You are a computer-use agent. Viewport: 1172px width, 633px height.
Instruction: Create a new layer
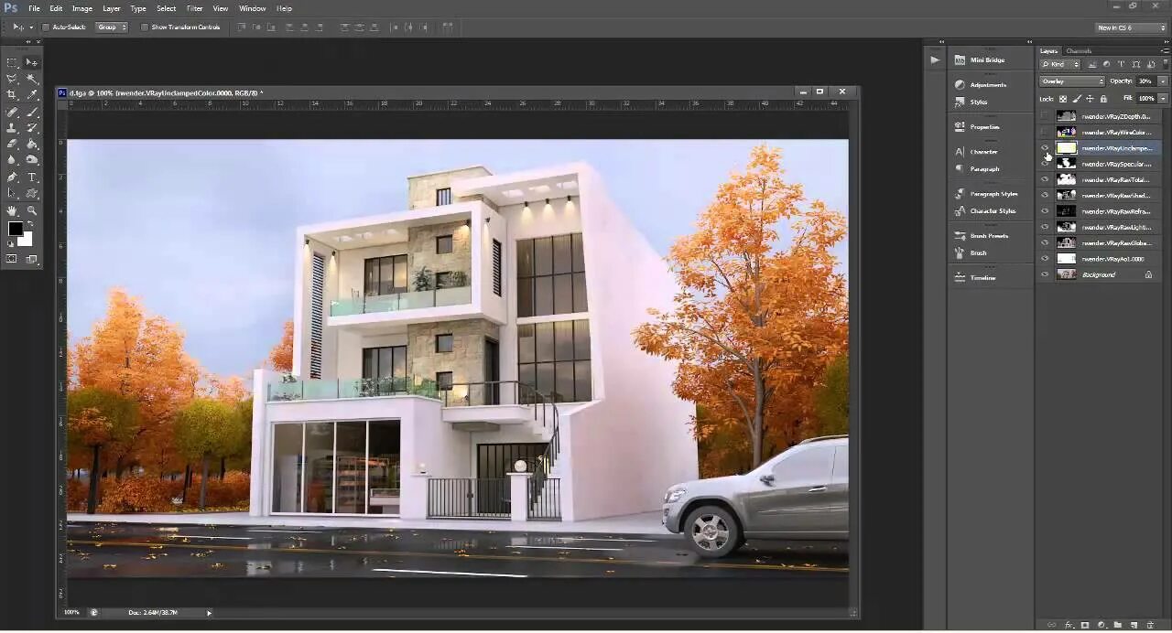1134,625
